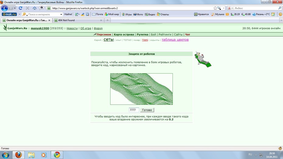This screenshot has width=283, height=159.
Task: Open Ответы toolbar button
Action: [x=163, y=14]
